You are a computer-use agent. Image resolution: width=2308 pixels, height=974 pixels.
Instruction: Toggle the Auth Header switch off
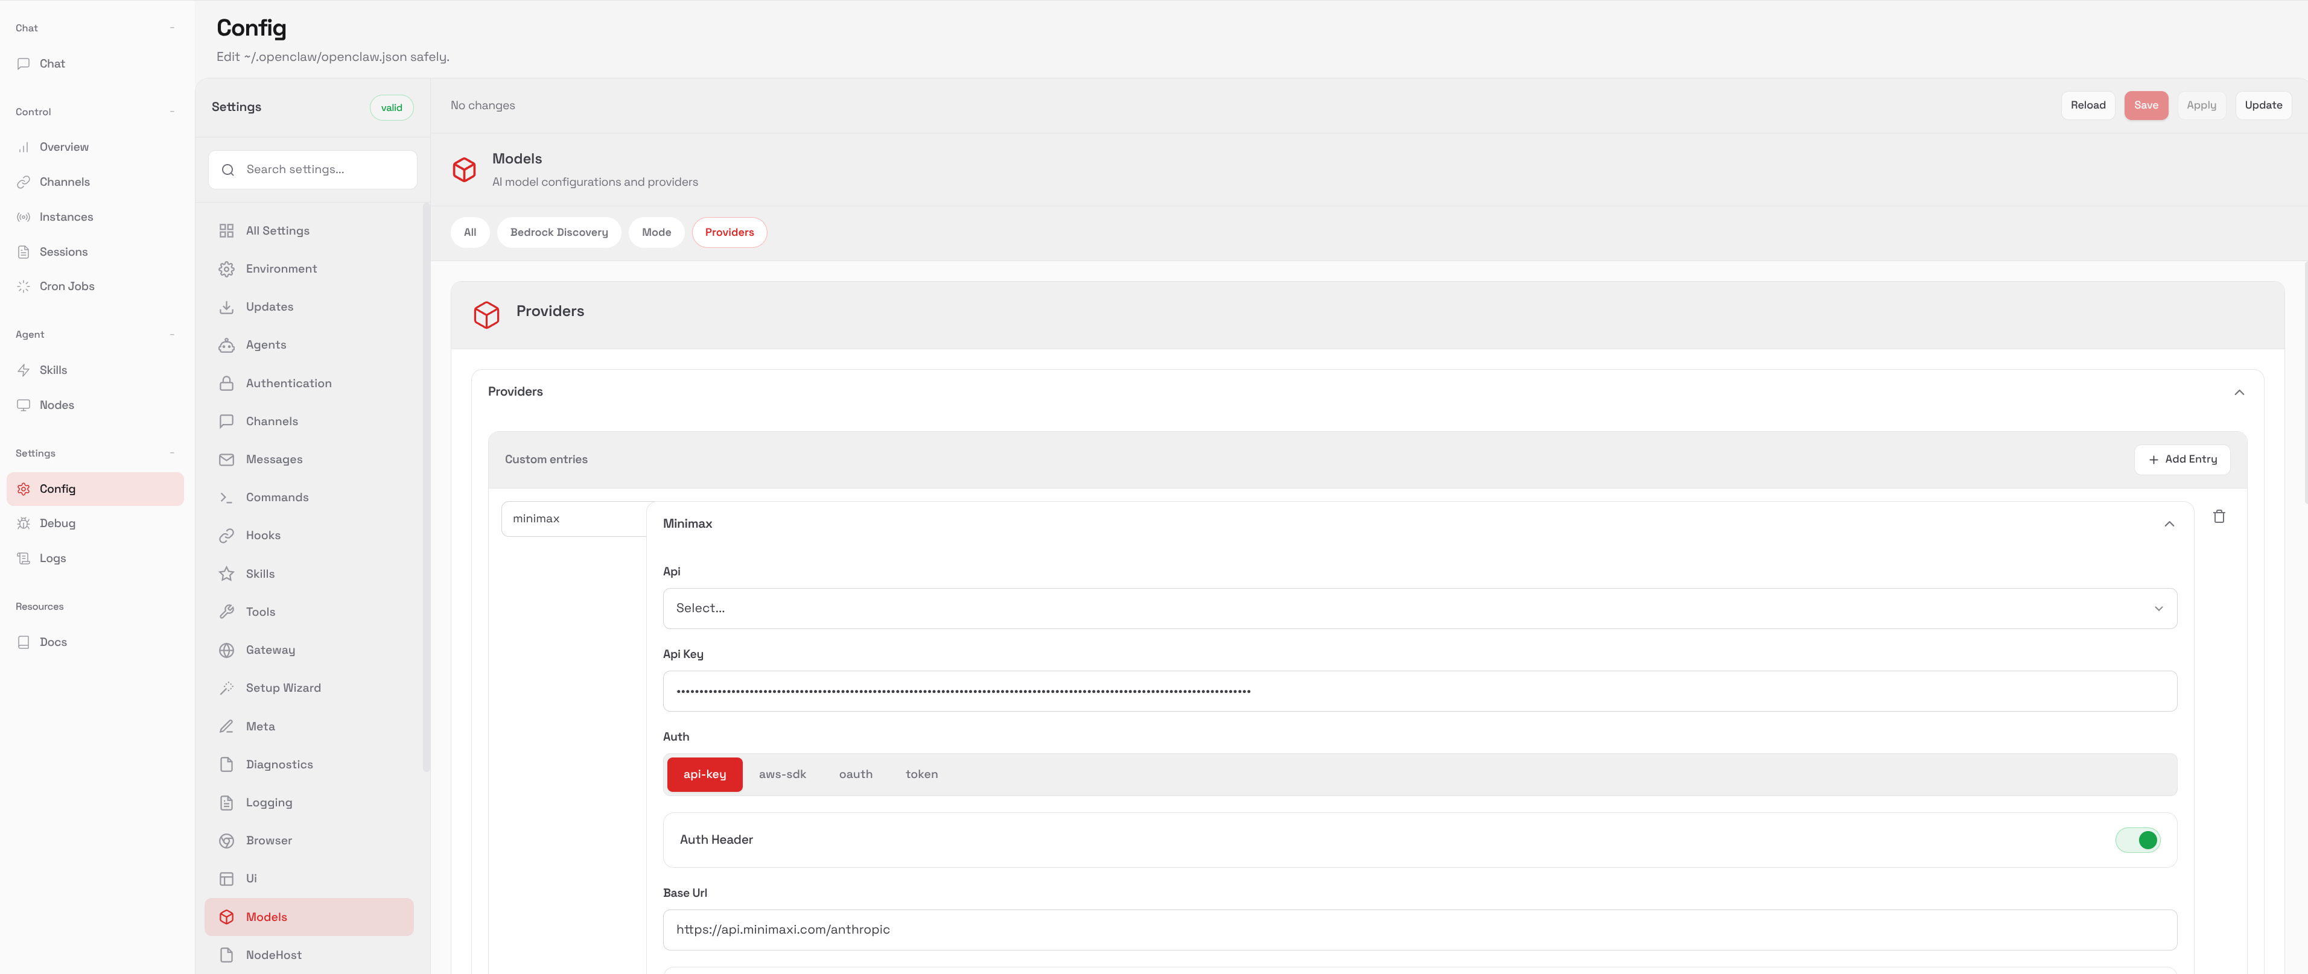pyautogui.click(x=2137, y=840)
